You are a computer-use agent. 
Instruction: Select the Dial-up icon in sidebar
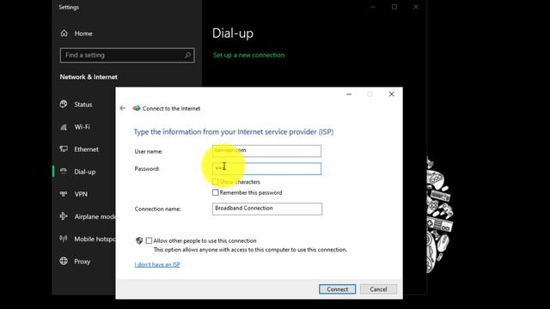click(x=64, y=172)
